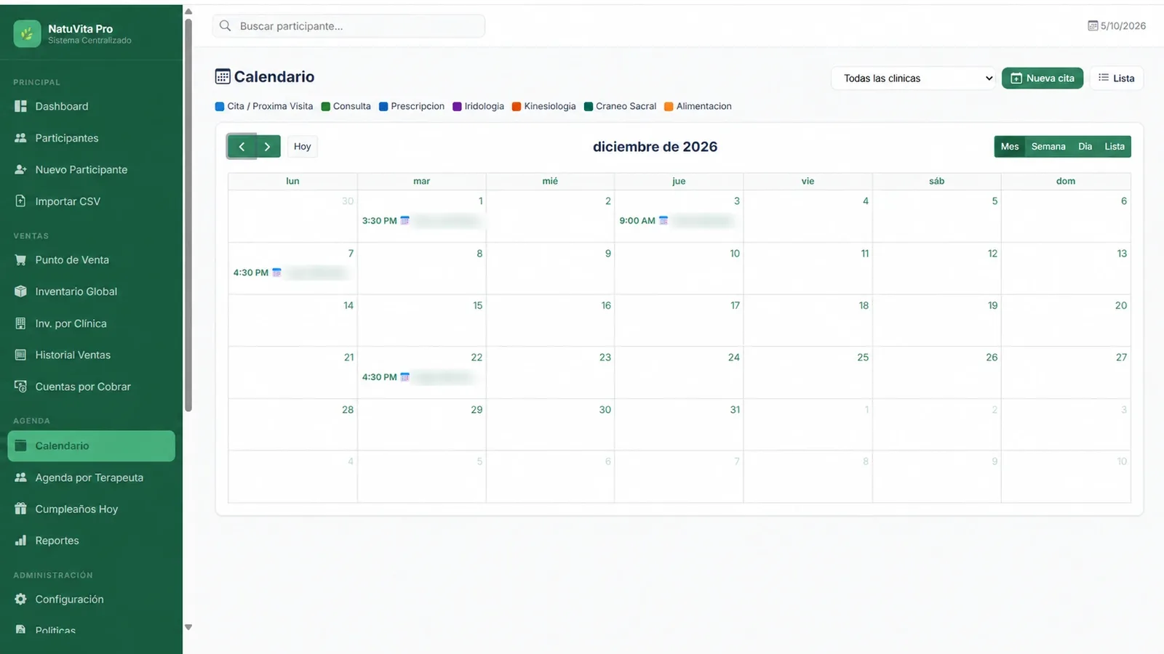Switch to Mes view
This screenshot has height=654, width=1164.
click(x=1010, y=146)
